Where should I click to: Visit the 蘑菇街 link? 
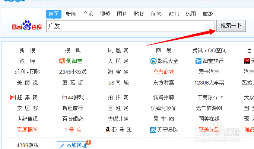click(x=73, y=83)
